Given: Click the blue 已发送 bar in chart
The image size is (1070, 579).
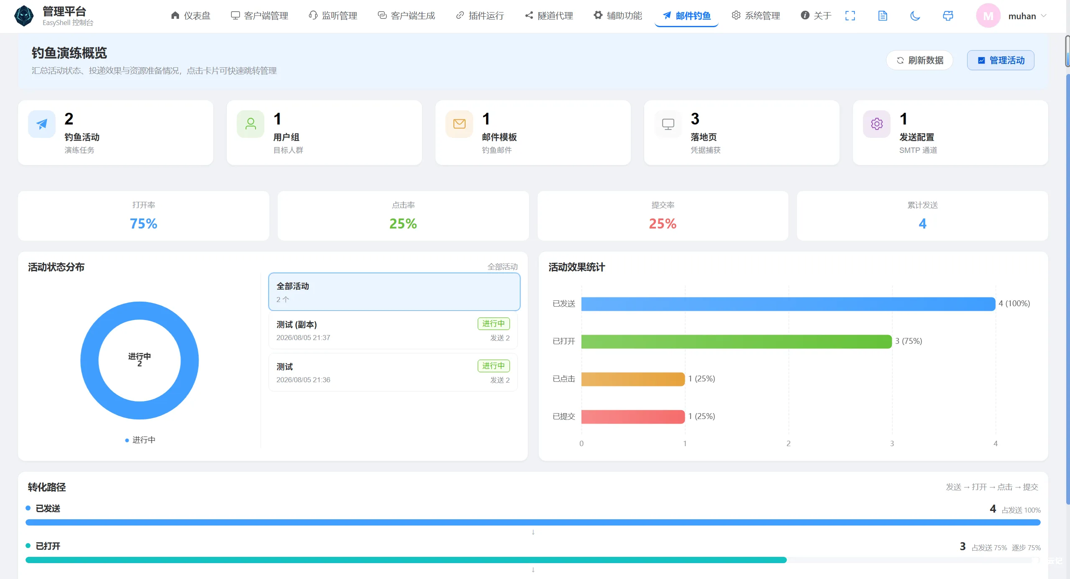Looking at the screenshot, I should pos(788,304).
